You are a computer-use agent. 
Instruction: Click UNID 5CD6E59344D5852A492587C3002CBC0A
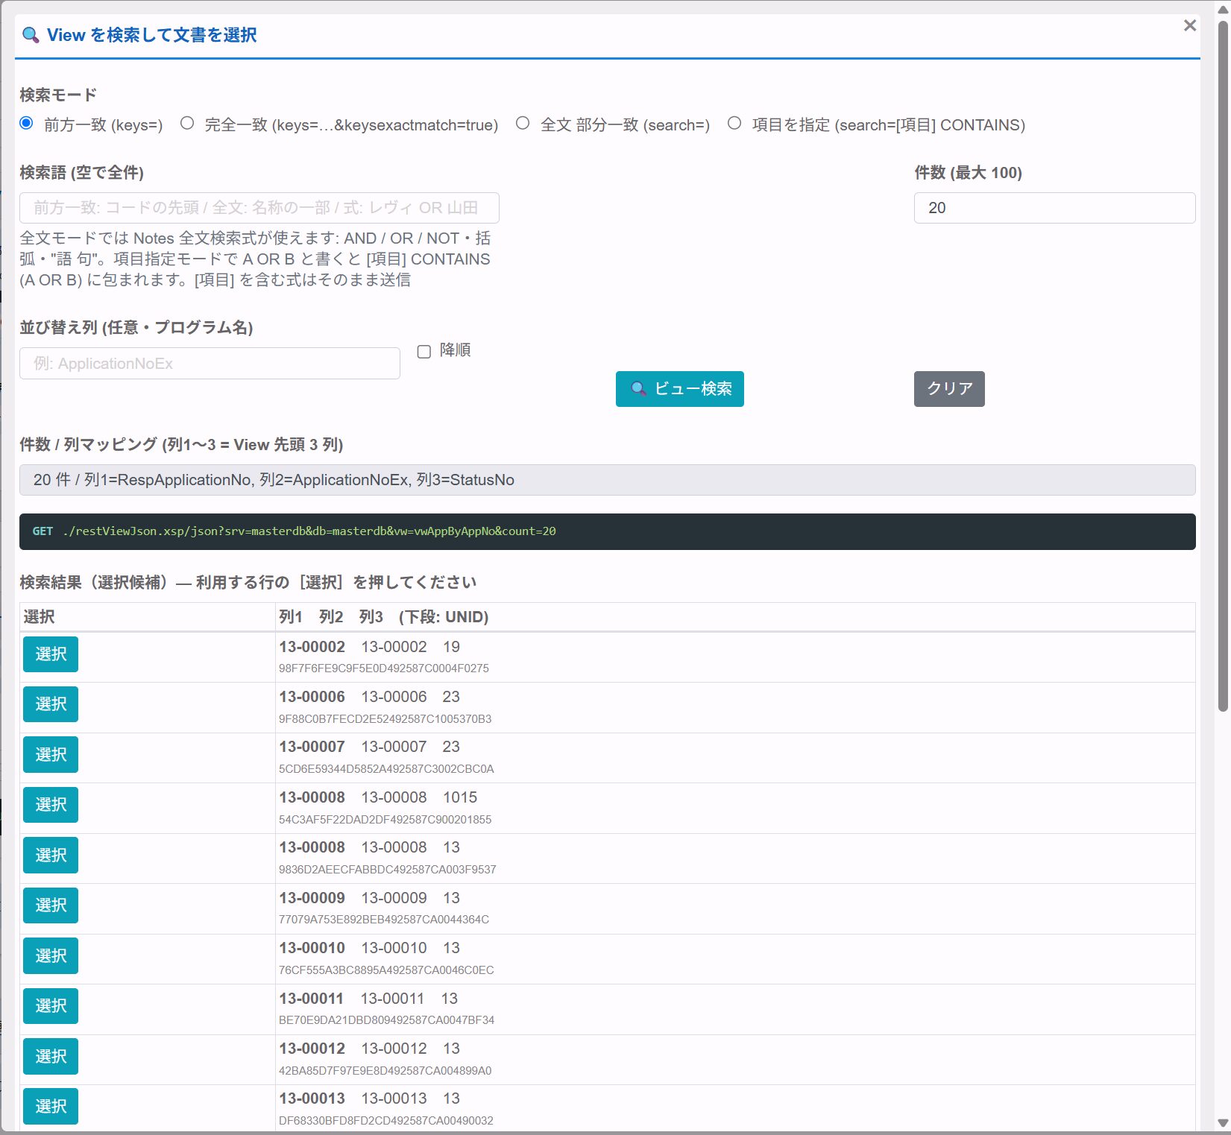386,769
